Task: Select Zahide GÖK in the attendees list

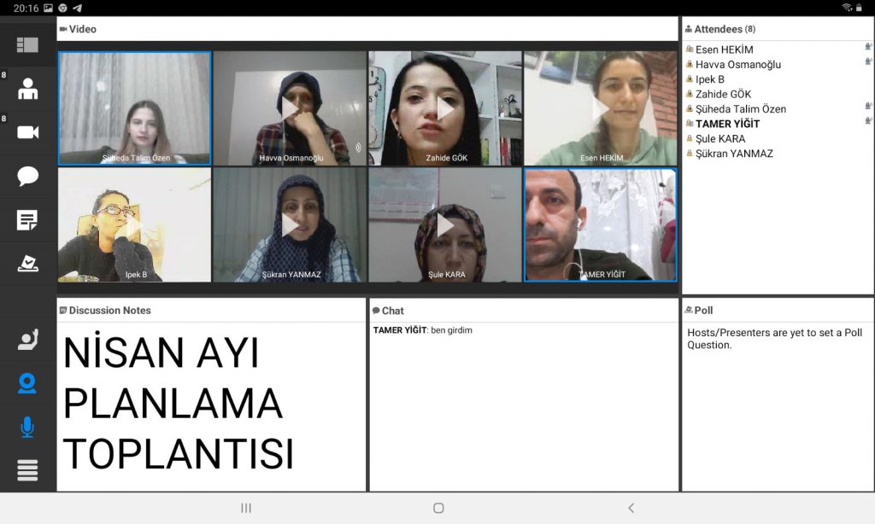Action: tap(722, 94)
